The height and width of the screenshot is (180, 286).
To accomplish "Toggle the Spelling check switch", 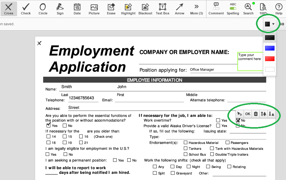I will (233, 9).
